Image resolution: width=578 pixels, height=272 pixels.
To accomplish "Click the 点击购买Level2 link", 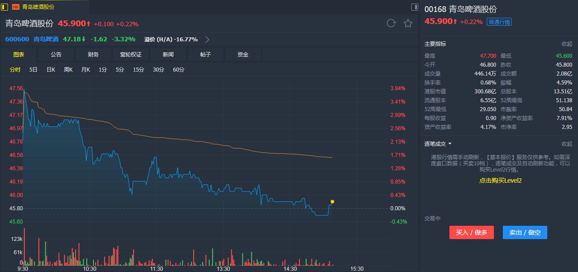I will [x=500, y=180].
